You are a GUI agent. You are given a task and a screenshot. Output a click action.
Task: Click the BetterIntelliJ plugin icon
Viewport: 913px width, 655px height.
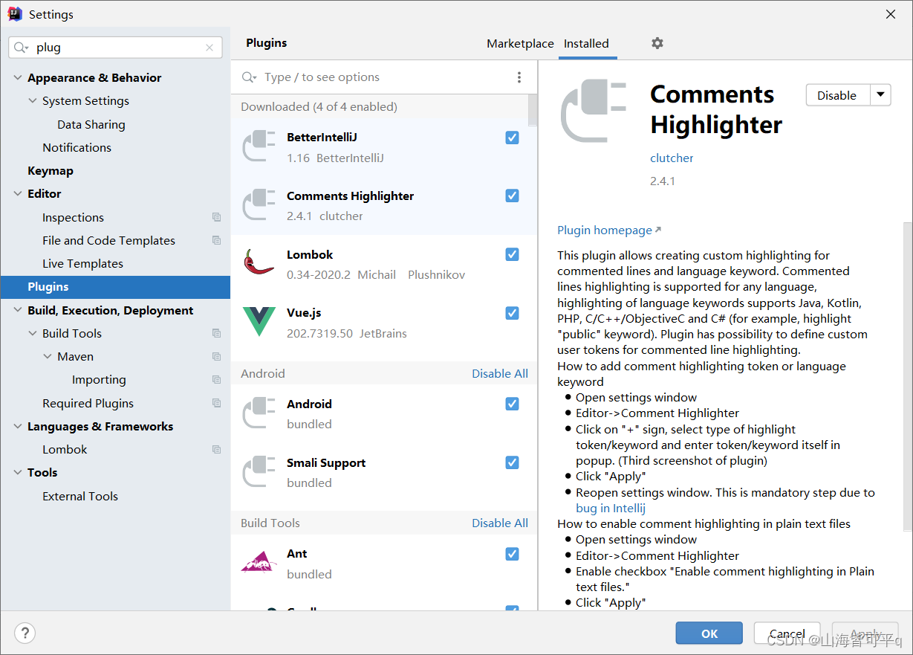point(259,146)
